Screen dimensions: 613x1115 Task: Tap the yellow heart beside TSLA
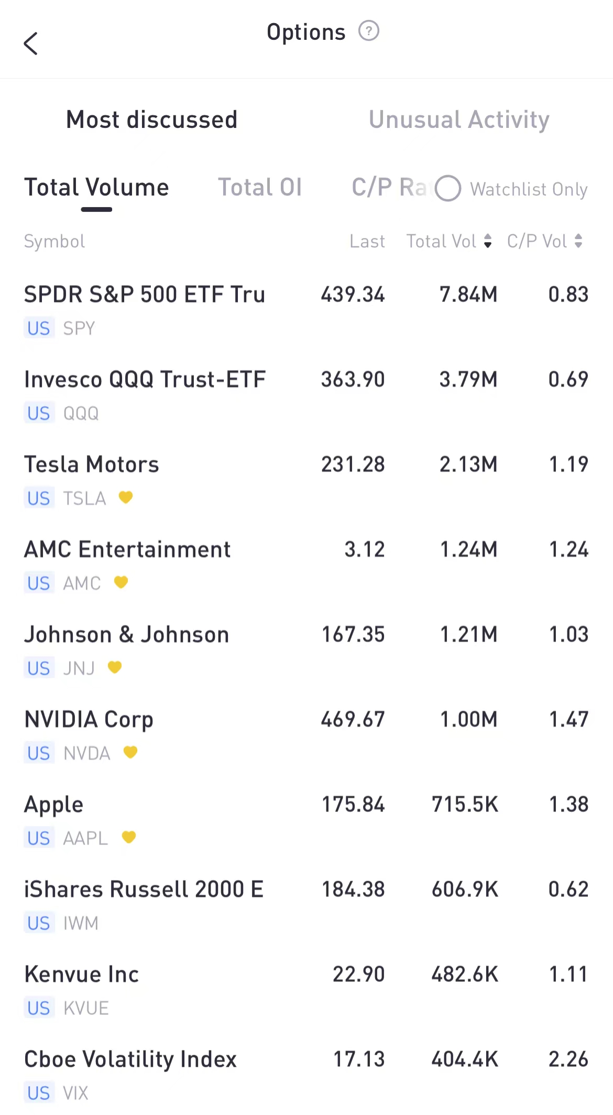(126, 497)
